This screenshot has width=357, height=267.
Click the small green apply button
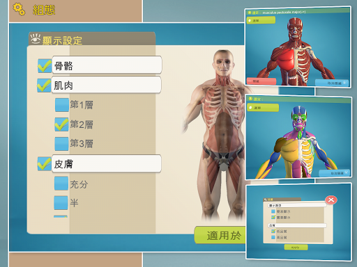coord(296,248)
